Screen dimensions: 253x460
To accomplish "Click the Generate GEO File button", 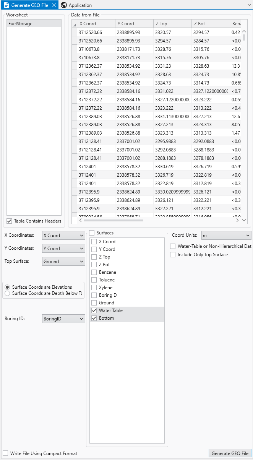I will [x=230, y=453].
